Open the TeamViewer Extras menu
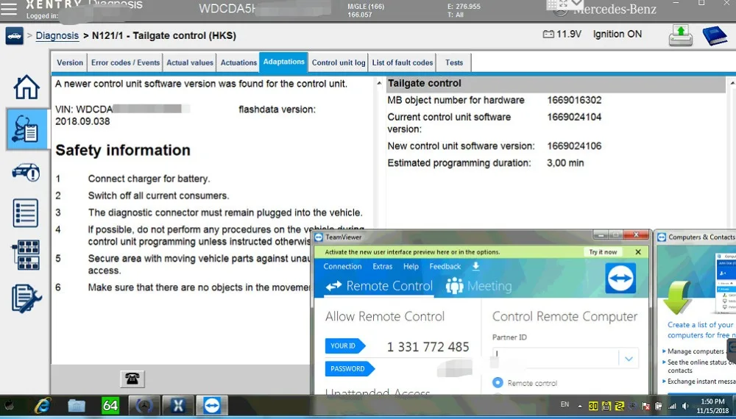This screenshot has width=736, height=419. [x=382, y=266]
